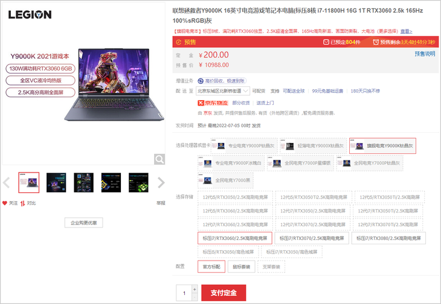Image resolution: width=441 pixels, height=304 pixels.
Task: Choose 12代i7/RTX3060/2.5K高刷电竞屏 option
Action: (x=235, y=224)
